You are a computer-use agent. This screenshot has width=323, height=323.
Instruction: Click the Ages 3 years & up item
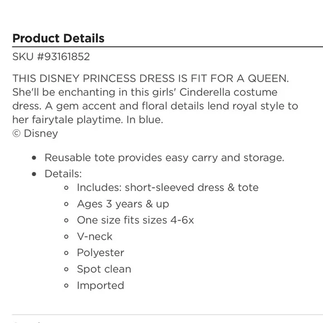click(123, 204)
